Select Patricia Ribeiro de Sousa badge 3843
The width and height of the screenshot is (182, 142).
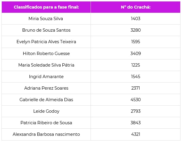pyautogui.click(x=136, y=123)
